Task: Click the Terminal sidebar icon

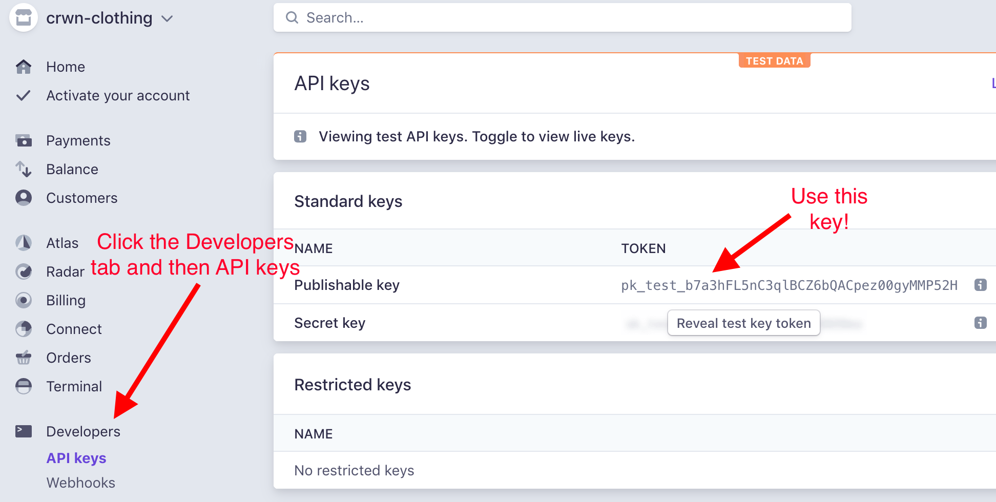Action: [24, 386]
